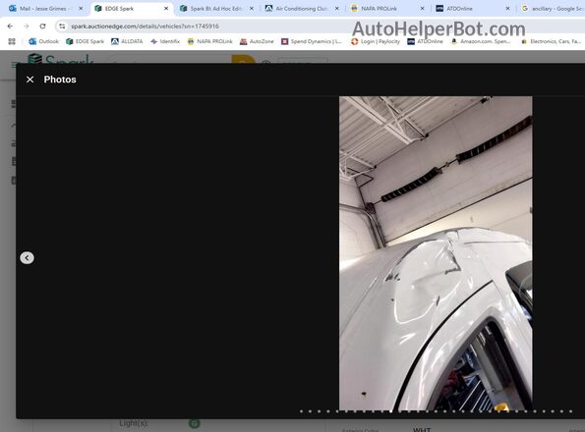585x432 pixels.
Task: Open the site information icon in address bar
Action: click(62, 27)
